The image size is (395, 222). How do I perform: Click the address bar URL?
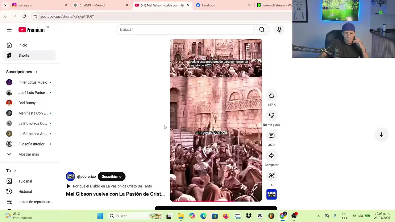[67, 16]
